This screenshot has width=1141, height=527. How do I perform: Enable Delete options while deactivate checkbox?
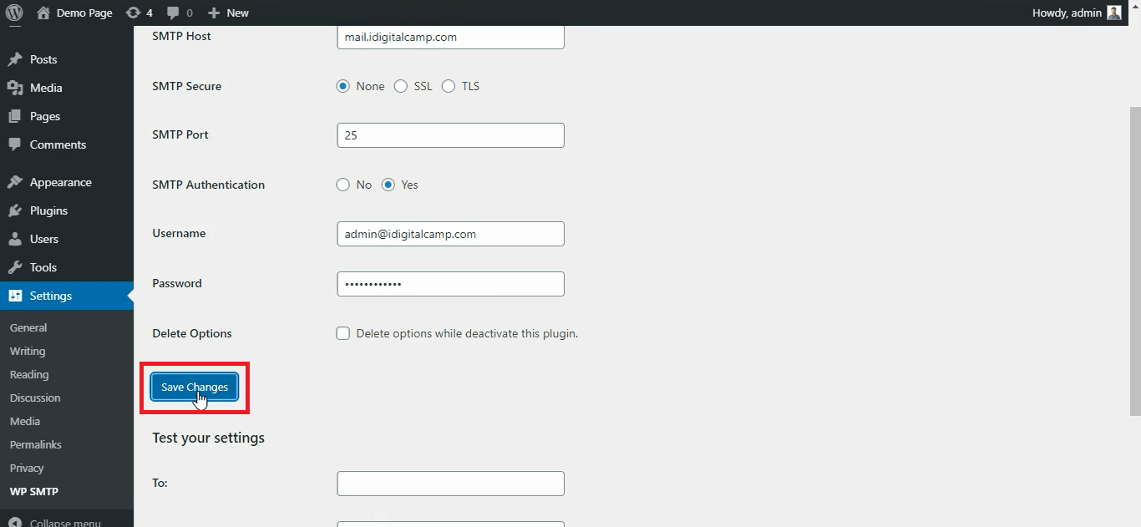click(x=343, y=333)
